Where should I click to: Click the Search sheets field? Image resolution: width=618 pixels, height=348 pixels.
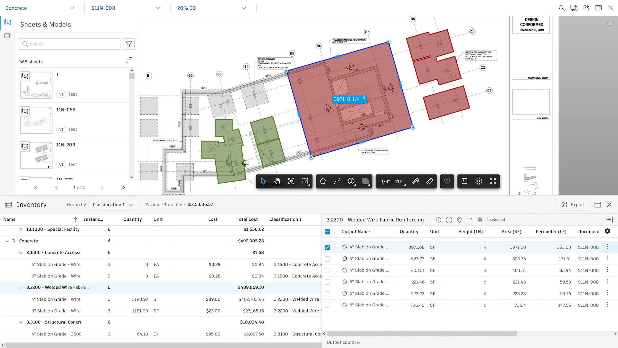(x=70, y=44)
